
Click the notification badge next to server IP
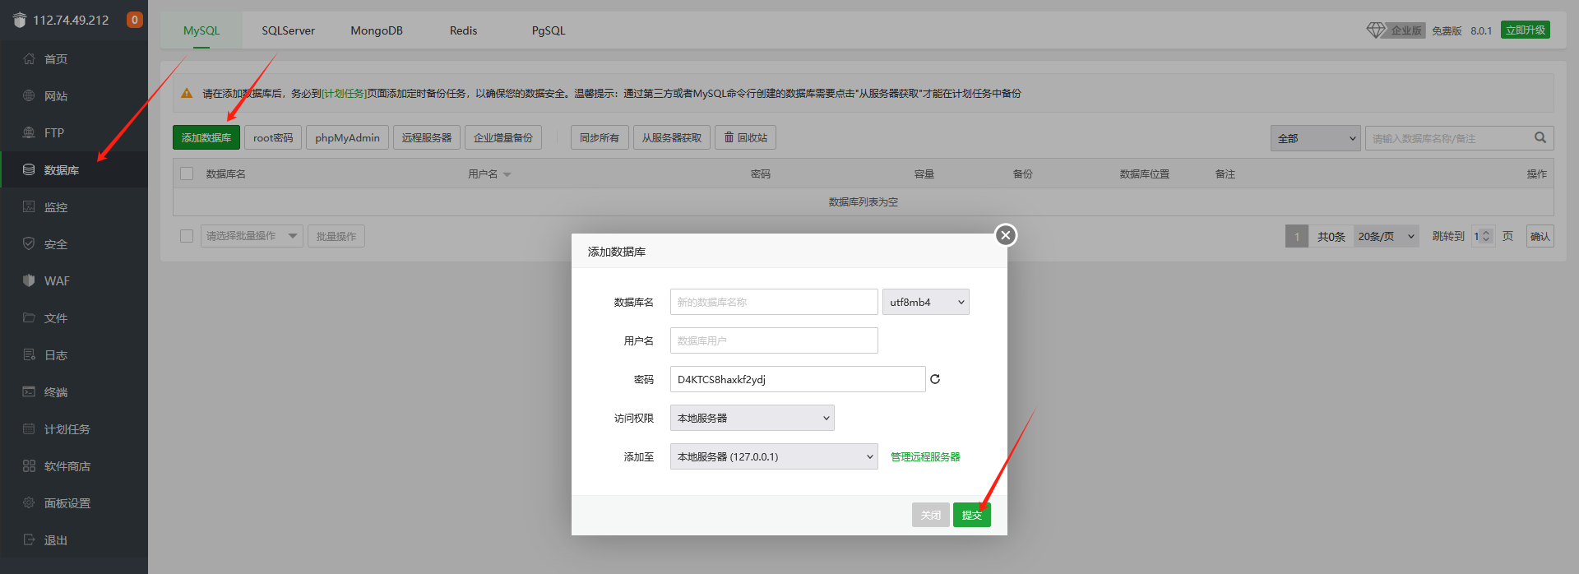coord(135,20)
